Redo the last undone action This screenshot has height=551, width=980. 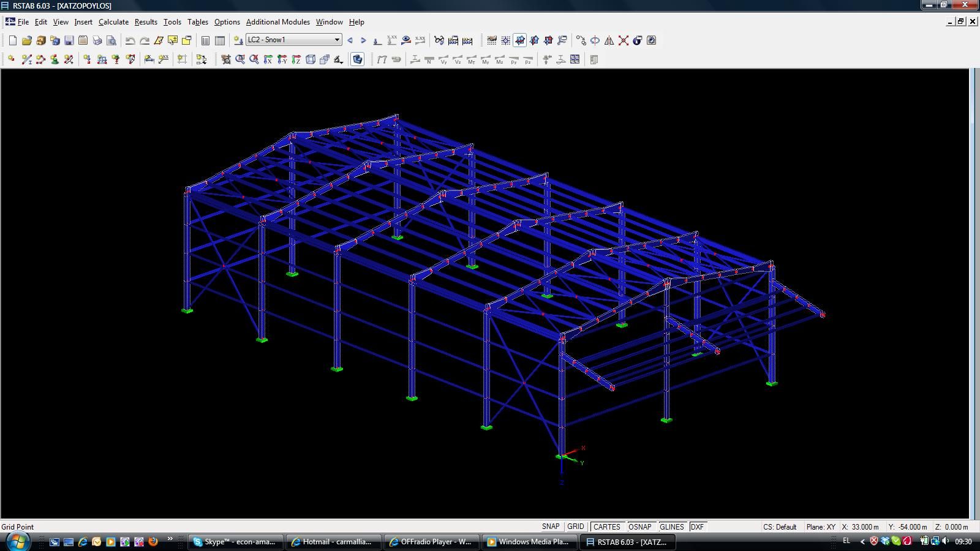(x=145, y=40)
